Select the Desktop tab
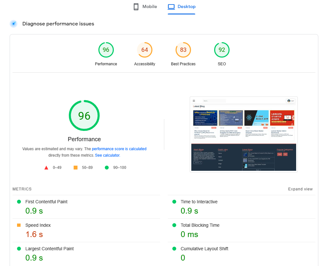Viewport: 327px width, 266px height. pos(182,7)
